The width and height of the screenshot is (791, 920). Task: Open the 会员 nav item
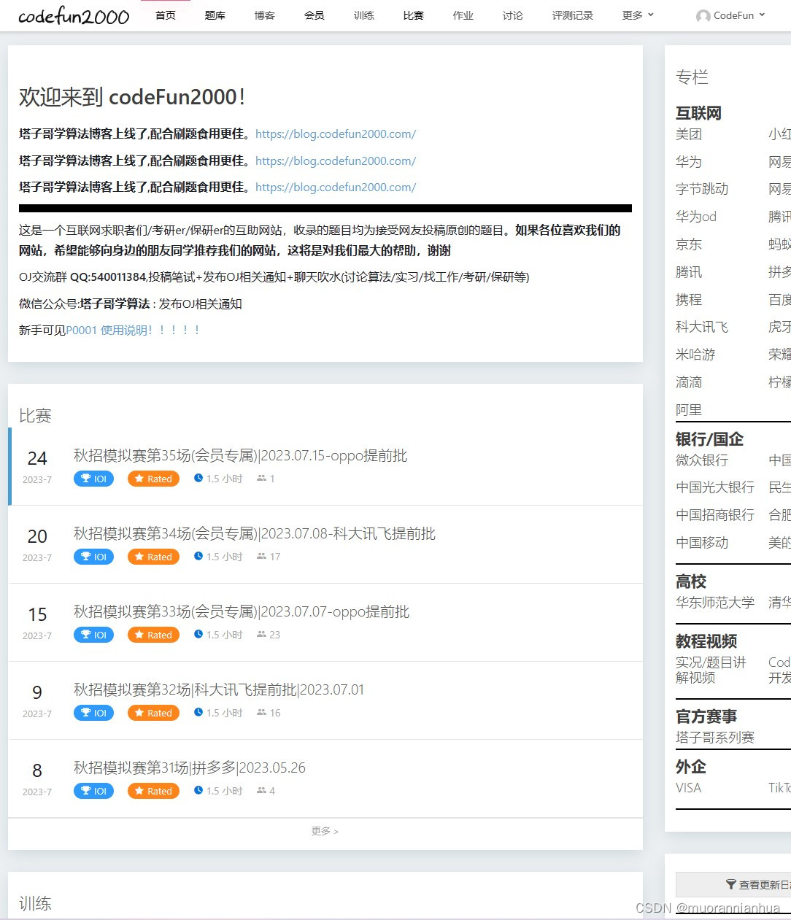click(x=315, y=15)
